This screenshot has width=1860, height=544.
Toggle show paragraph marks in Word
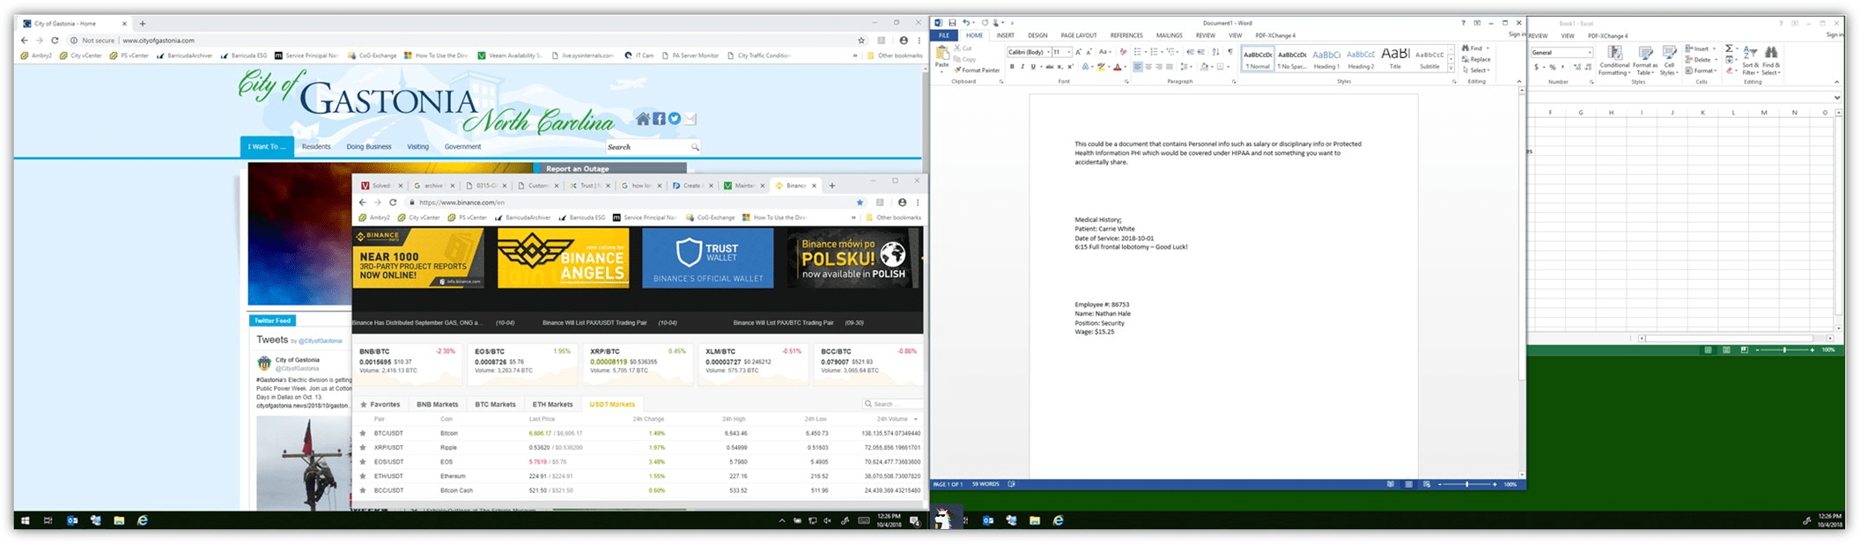click(1230, 52)
